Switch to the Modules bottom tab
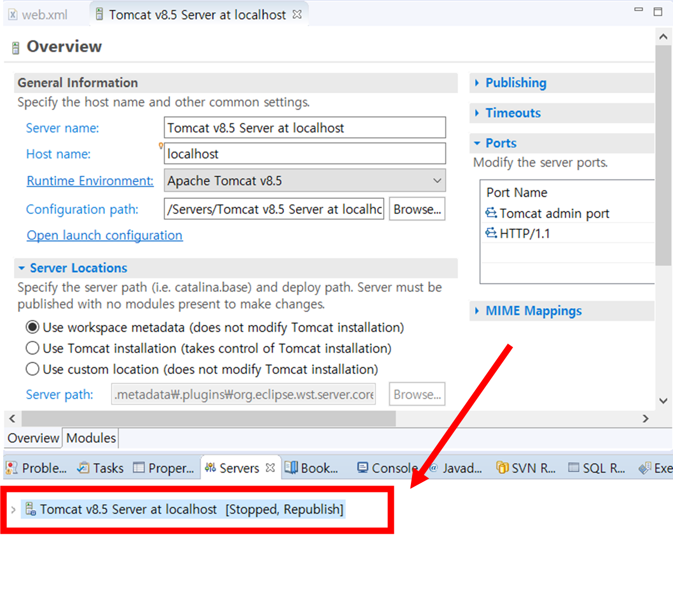Viewport: 673px width, 590px height. [x=91, y=438]
